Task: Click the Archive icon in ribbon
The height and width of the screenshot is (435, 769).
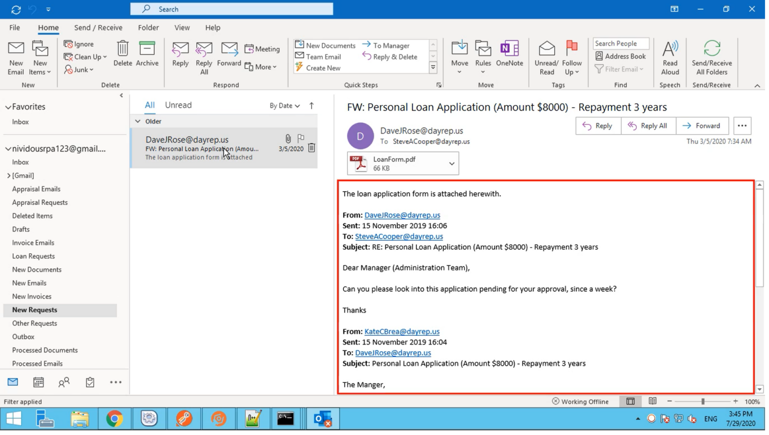Action: point(147,54)
